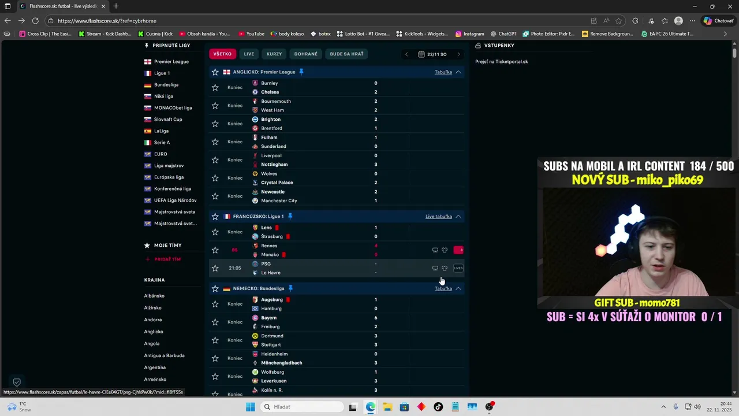This screenshot has width=739, height=416.
Task: Go to previous day in date picker
Action: (406, 54)
